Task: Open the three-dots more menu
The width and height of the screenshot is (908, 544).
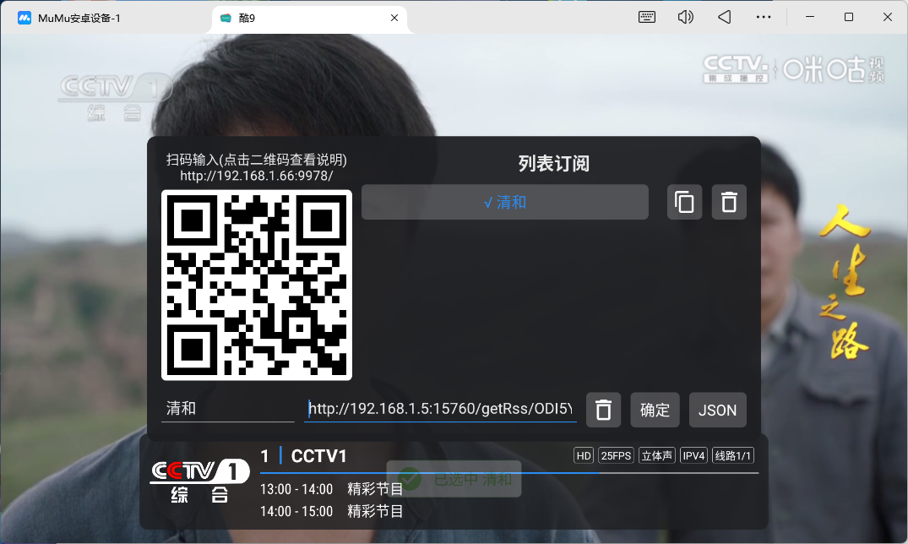Action: [764, 18]
